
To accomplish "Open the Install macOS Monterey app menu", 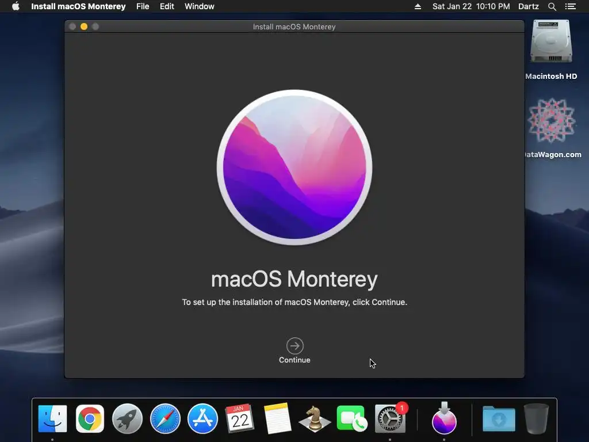I will tap(78, 6).
